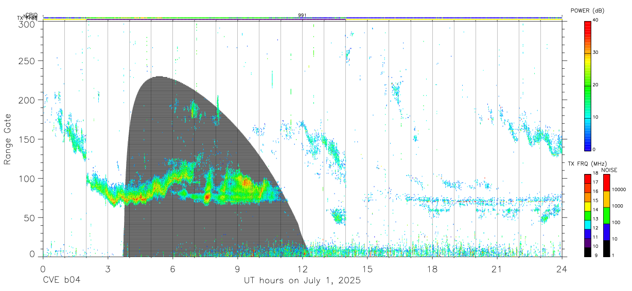Click the "10000" value on NOISE legend
This screenshot has width=632, height=291.
[619, 189]
